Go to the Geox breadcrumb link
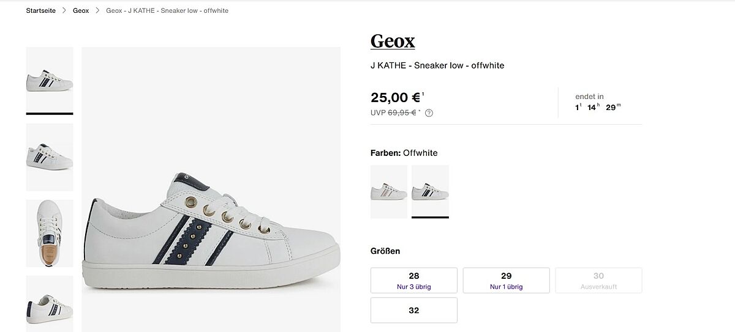735x332 pixels. click(81, 11)
